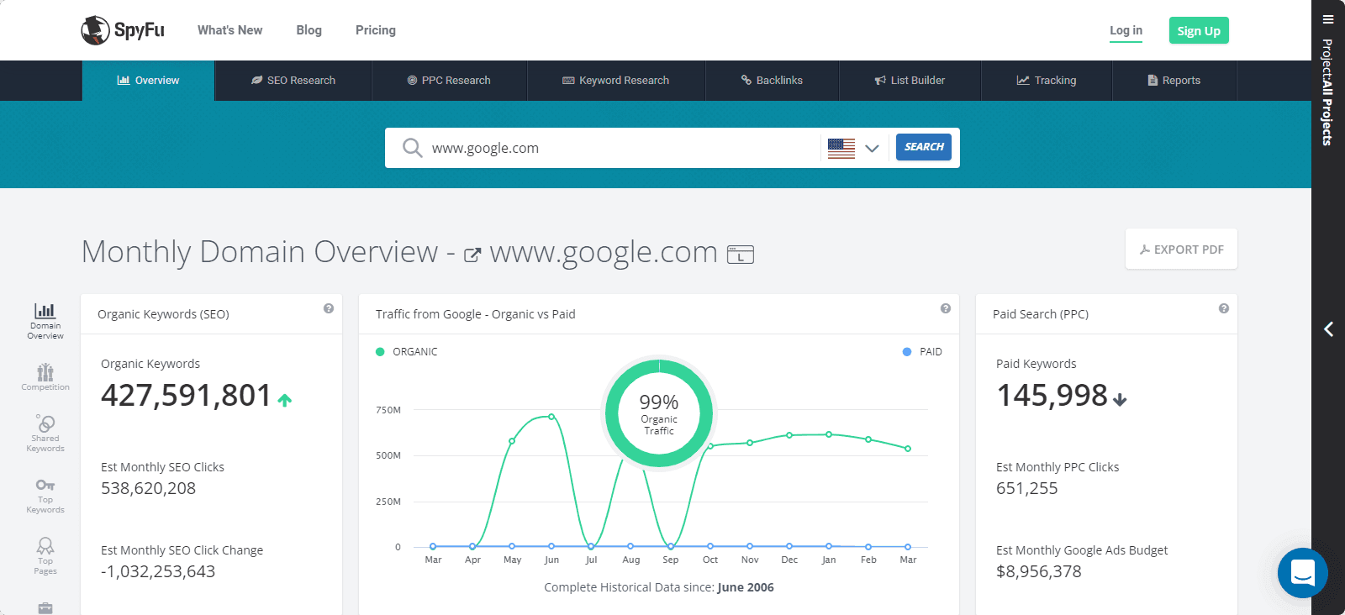Viewport: 1345px width, 615px height.
Task: Click the green Sign Up button
Action: [1199, 30]
